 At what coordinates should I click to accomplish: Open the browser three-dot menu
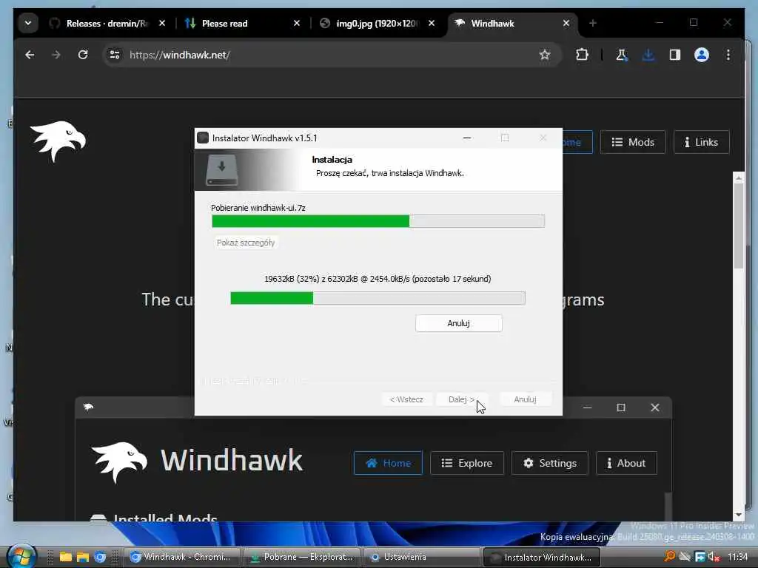pyautogui.click(x=728, y=55)
